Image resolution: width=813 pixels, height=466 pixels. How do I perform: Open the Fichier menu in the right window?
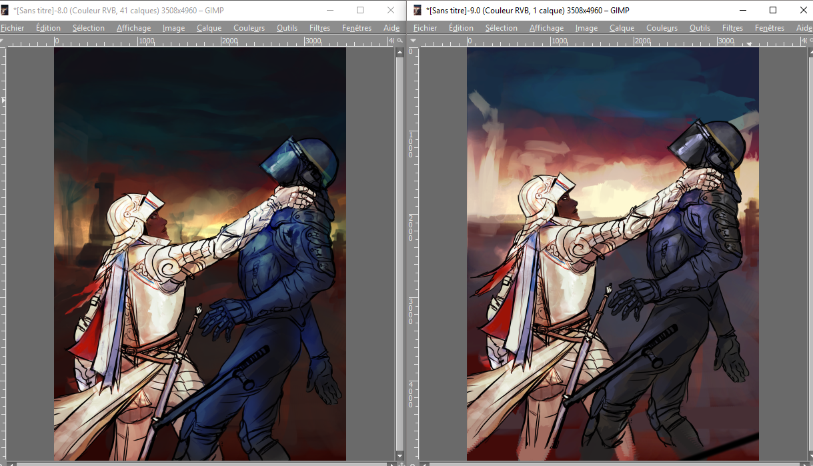(425, 28)
